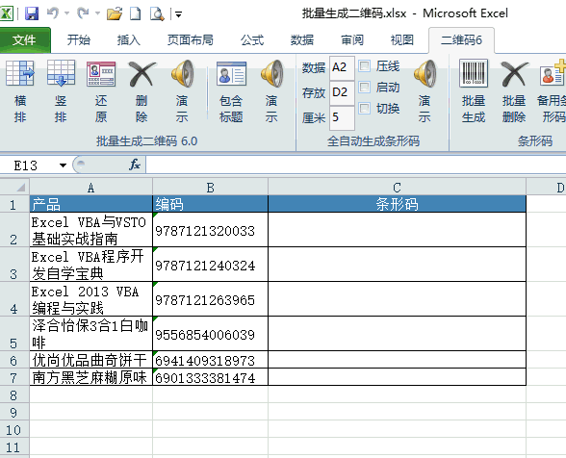Viewport: 566px width, 458px height.
Task: Click the 厘米 input field showing 5
Action: pos(342,117)
